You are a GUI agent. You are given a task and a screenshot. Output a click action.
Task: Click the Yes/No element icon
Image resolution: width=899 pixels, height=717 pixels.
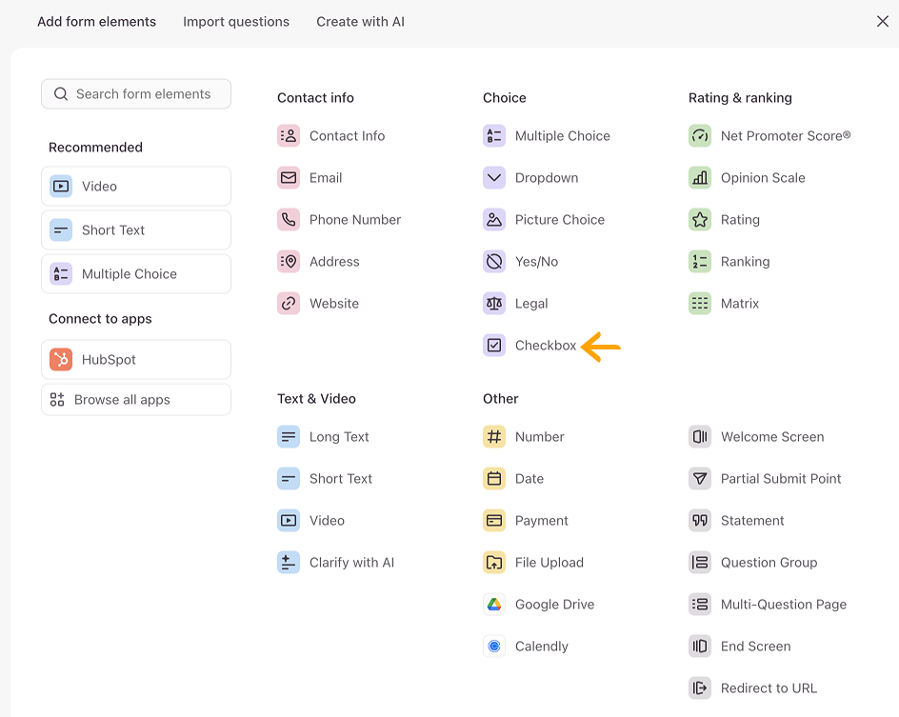[494, 261]
